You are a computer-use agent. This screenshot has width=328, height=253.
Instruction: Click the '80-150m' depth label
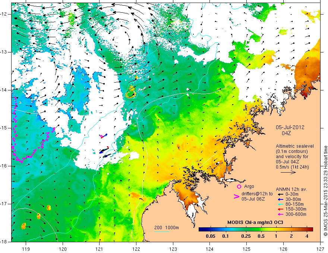tap(294, 204)
